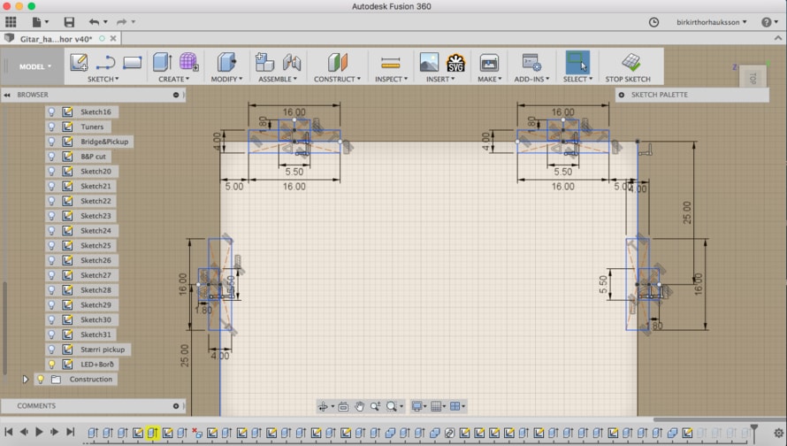787x446 pixels.
Task: Click the STOP SKETCH label
Action: (x=628, y=79)
